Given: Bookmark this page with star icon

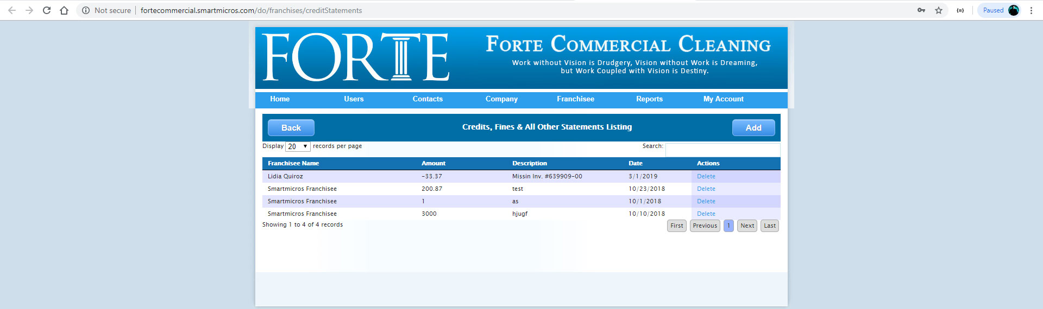Looking at the screenshot, I should click(x=939, y=10).
